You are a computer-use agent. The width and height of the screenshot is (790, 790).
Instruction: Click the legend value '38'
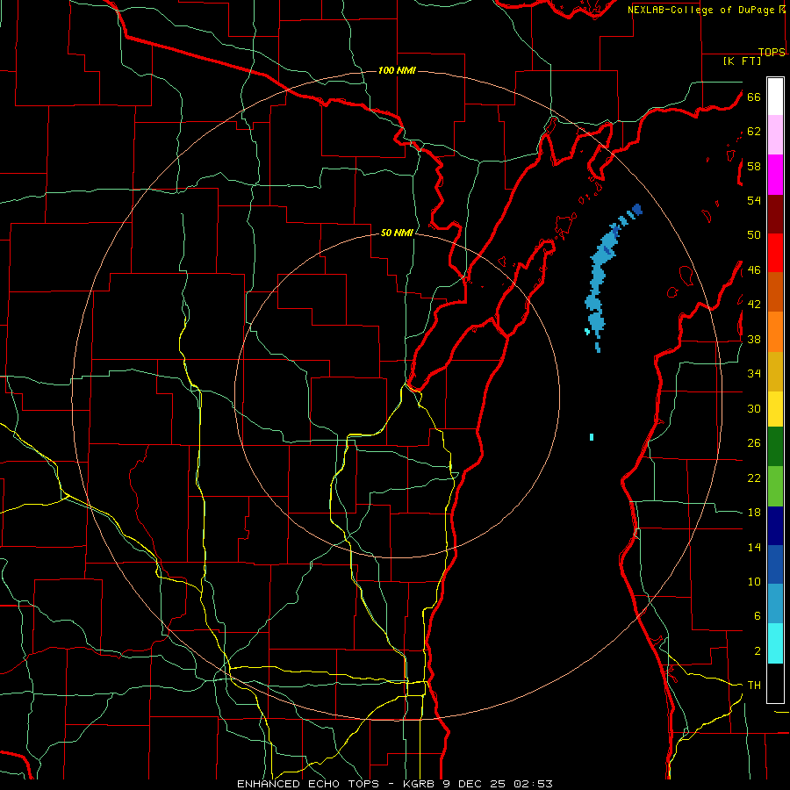(x=754, y=339)
